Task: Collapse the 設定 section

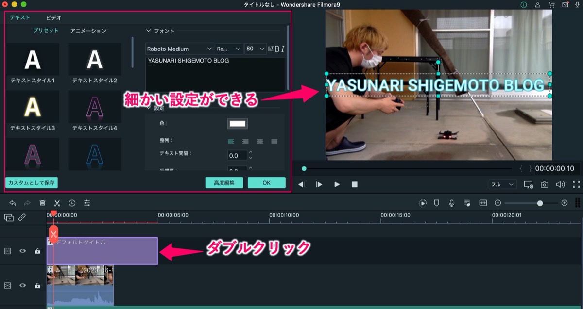Action: (149, 108)
